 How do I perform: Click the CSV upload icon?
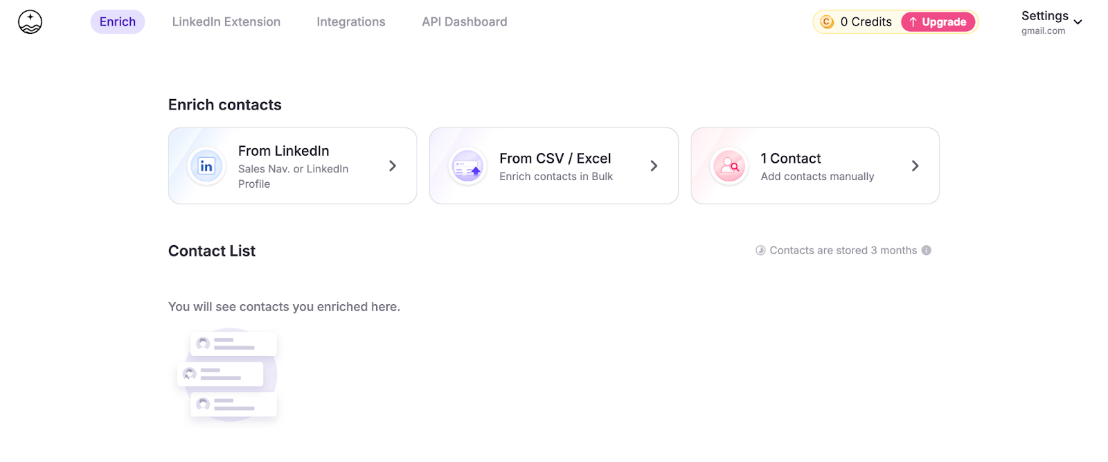pyautogui.click(x=467, y=167)
